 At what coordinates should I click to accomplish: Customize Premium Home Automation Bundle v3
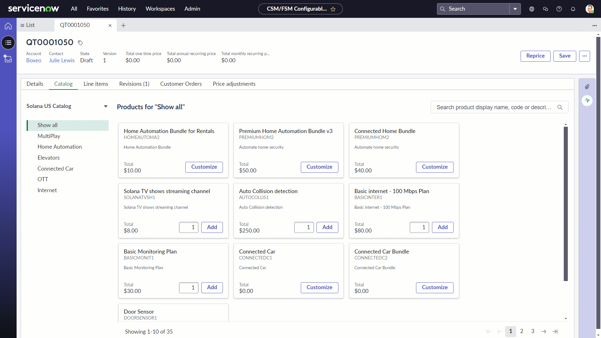pos(319,167)
